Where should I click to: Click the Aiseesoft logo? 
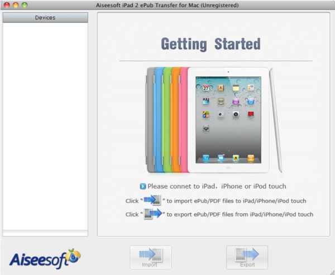(x=45, y=259)
